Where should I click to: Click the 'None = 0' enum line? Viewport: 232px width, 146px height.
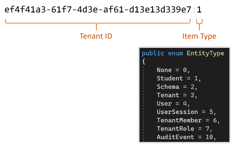tap(173, 70)
